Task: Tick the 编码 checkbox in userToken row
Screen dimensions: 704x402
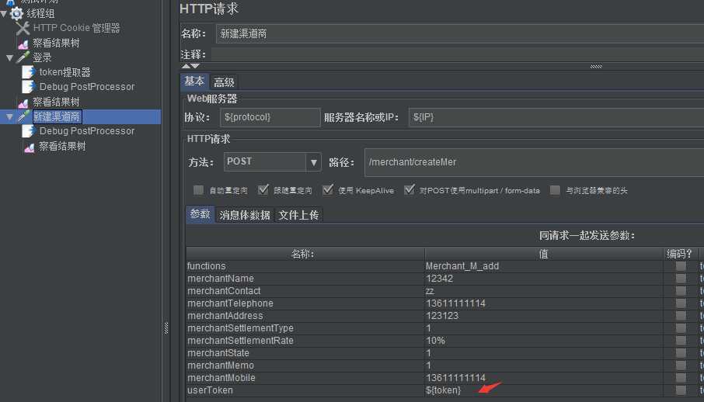Action: [x=681, y=390]
